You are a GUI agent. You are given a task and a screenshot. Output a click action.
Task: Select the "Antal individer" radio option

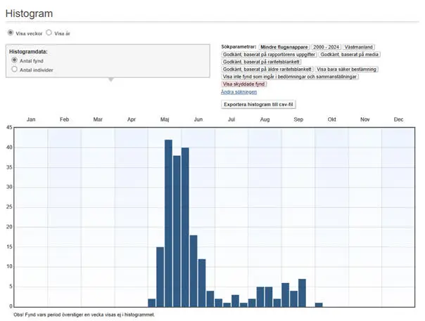pyautogui.click(x=14, y=70)
